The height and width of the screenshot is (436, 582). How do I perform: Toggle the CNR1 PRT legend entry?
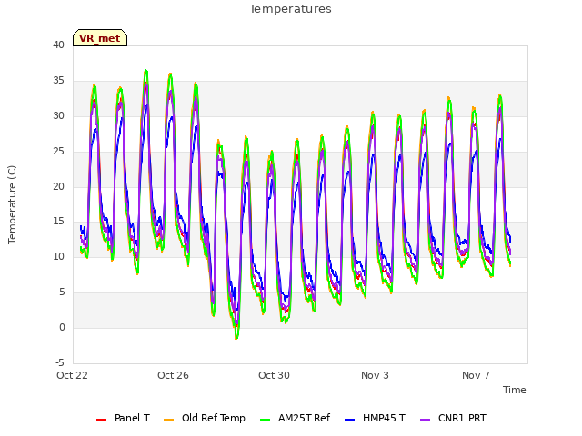[x=453, y=418]
